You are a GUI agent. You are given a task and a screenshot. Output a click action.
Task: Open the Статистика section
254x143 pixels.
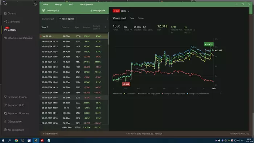coord(12,21)
